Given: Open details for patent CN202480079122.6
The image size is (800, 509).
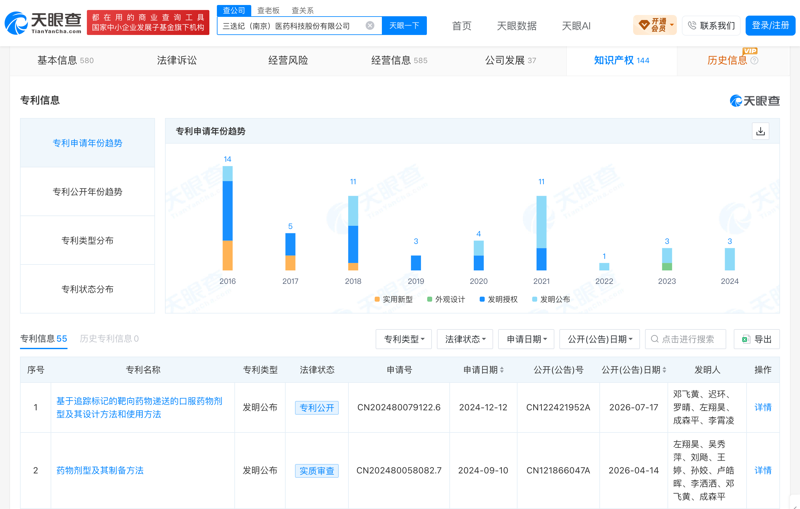Looking at the screenshot, I should (x=763, y=407).
